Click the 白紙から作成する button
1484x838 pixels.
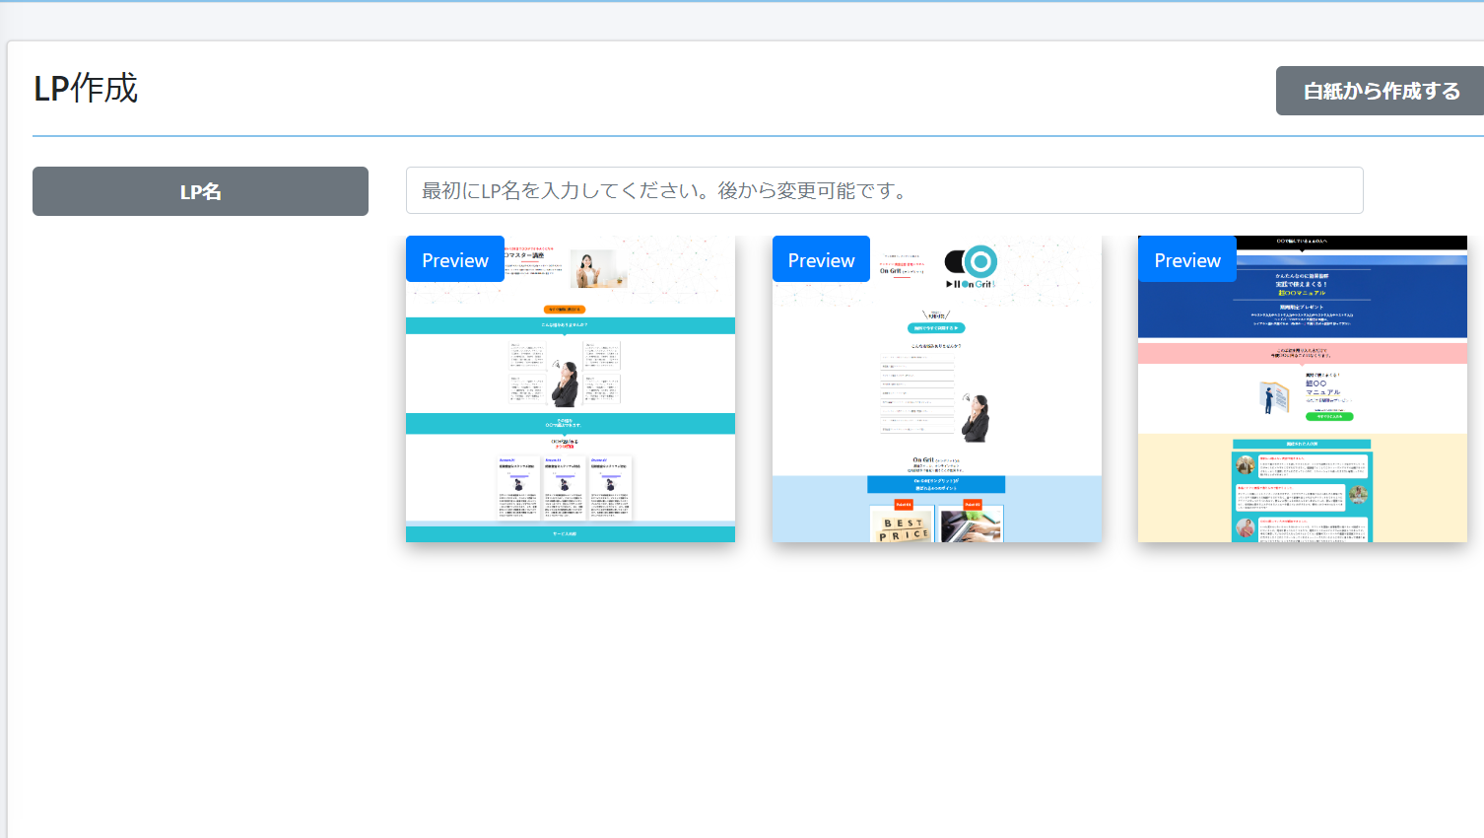point(1381,91)
